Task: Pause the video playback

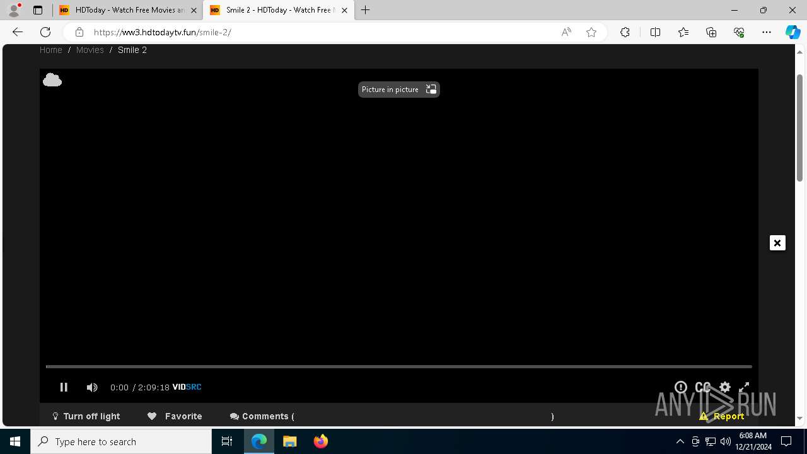Action: (64, 387)
